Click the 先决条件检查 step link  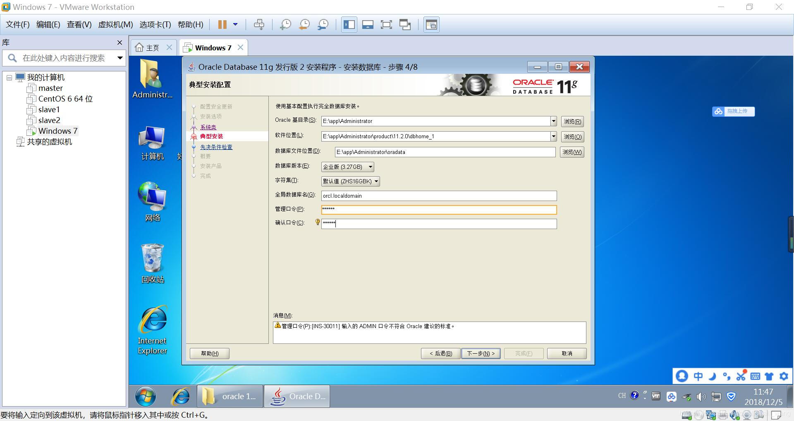click(216, 147)
